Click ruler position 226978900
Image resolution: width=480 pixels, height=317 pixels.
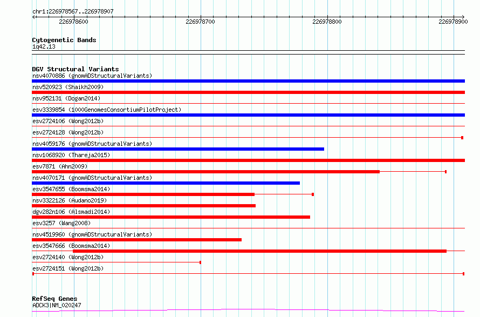453,22
